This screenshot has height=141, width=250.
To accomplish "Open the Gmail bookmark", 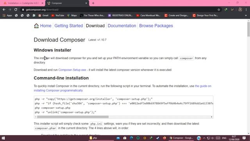I will point(43,16).
